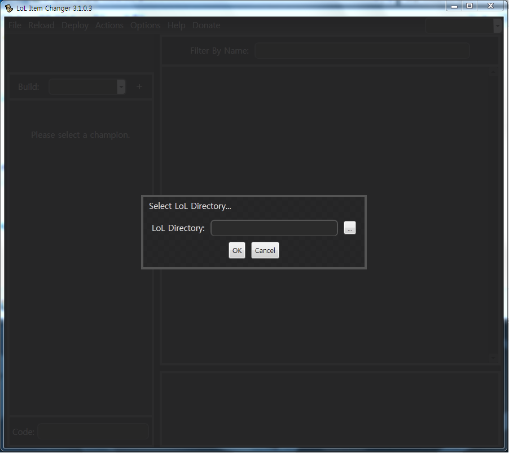Image resolution: width=509 pixels, height=453 pixels.
Task: Click the Code input field
Action: 93,432
